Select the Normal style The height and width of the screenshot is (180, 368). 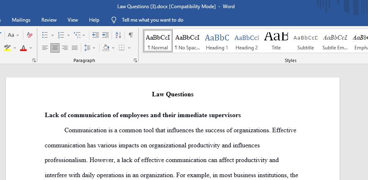click(x=158, y=41)
